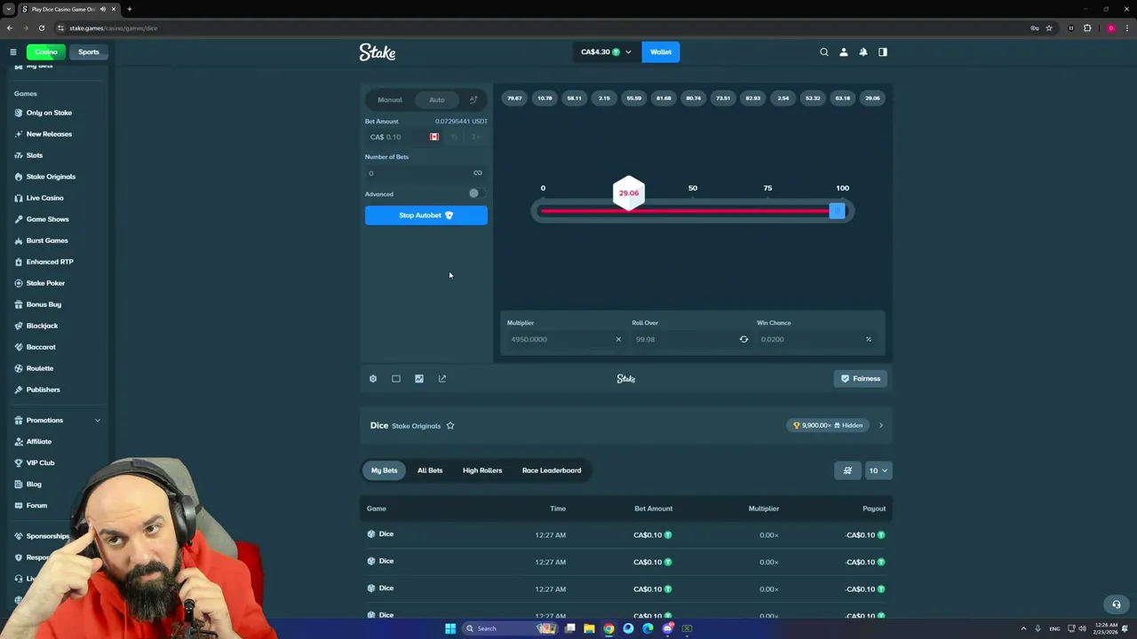Click the currency display toggle icon beside rows selector
1137x639 pixels.
point(847,470)
